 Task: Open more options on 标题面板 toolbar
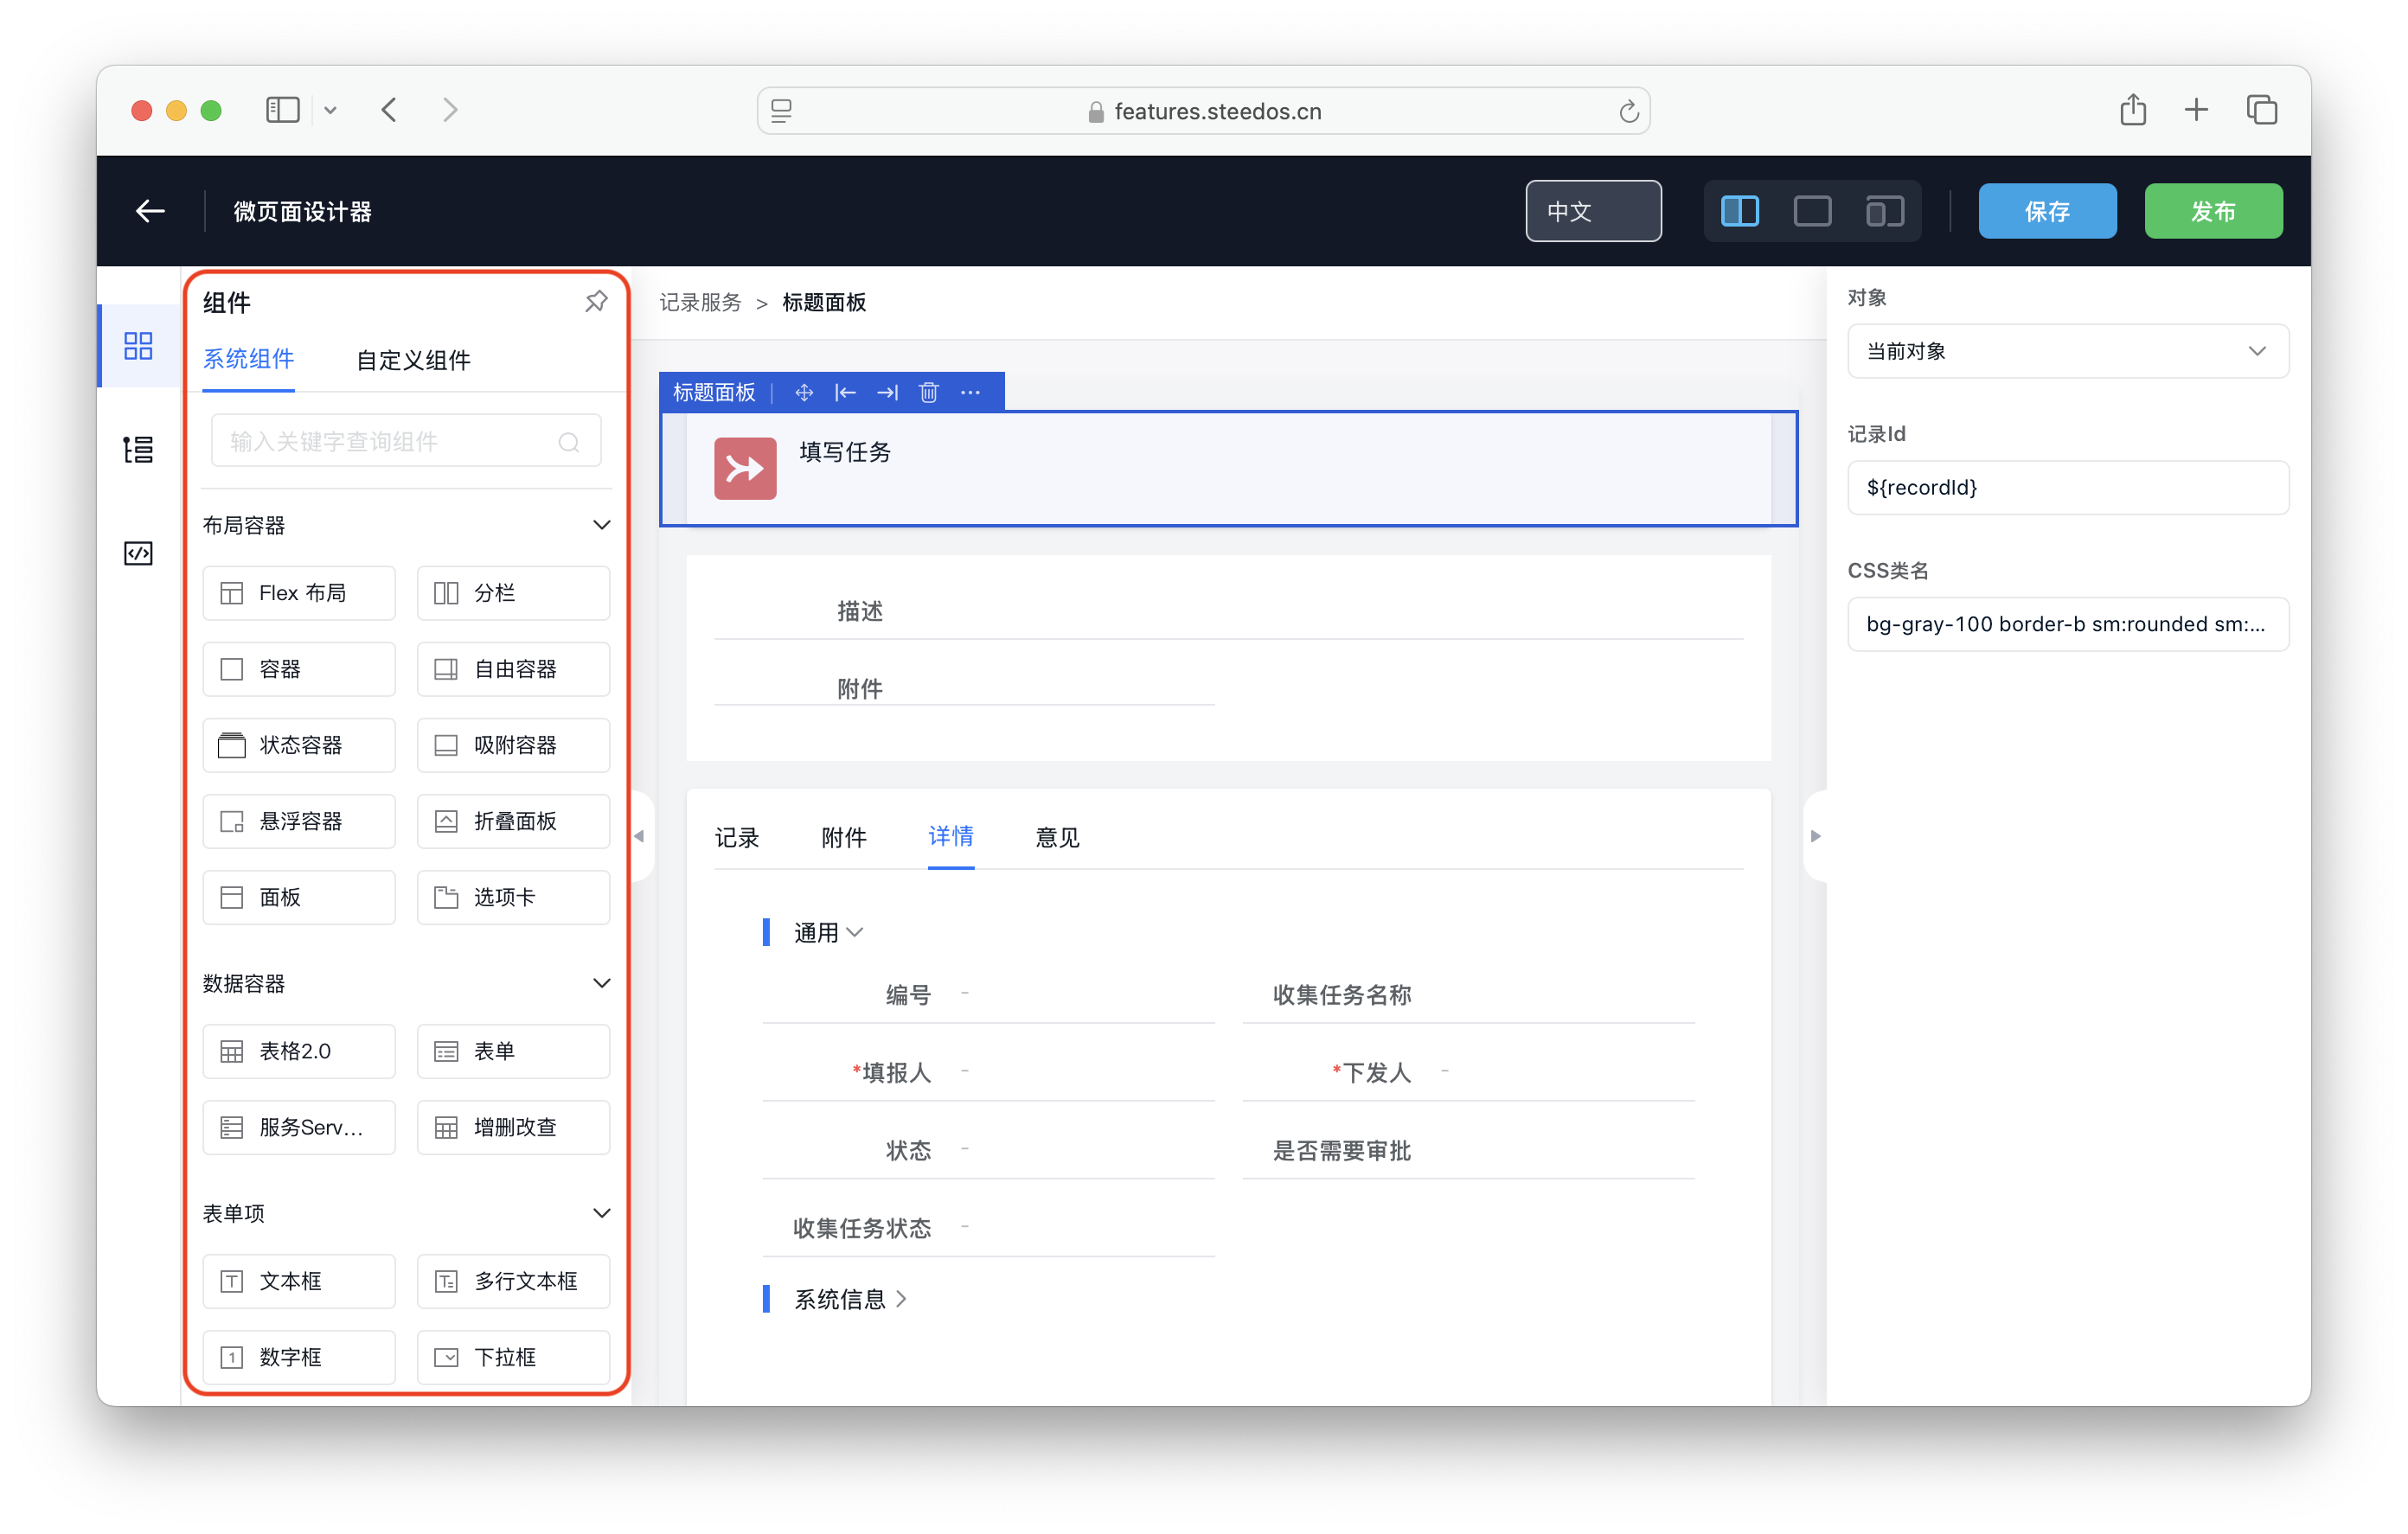click(970, 392)
